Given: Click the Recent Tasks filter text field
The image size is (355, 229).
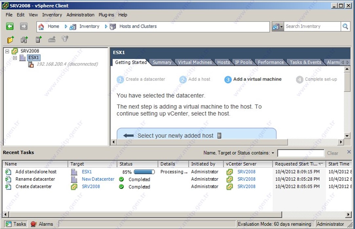Looking at the screenshot, I should click(x=301, y=153).
